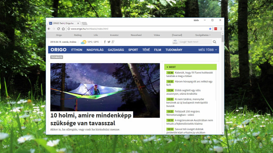Select TUDOMÁNY in the blue navigation
This screenshot has width=273, height=153.
174,50
